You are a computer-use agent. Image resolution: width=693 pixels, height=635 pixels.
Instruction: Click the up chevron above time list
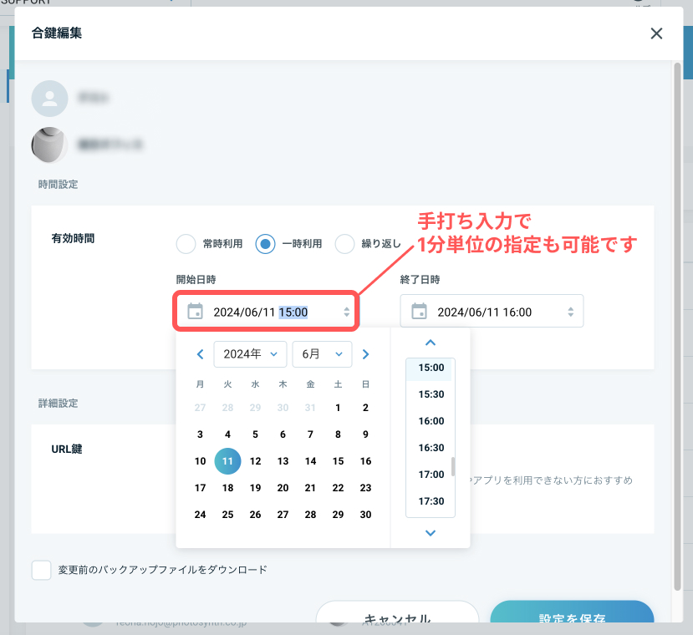coord(431,343)
